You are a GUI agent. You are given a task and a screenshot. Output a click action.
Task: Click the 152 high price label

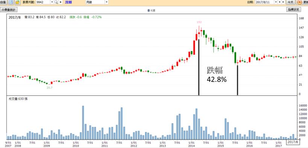[x=199, y=22]
